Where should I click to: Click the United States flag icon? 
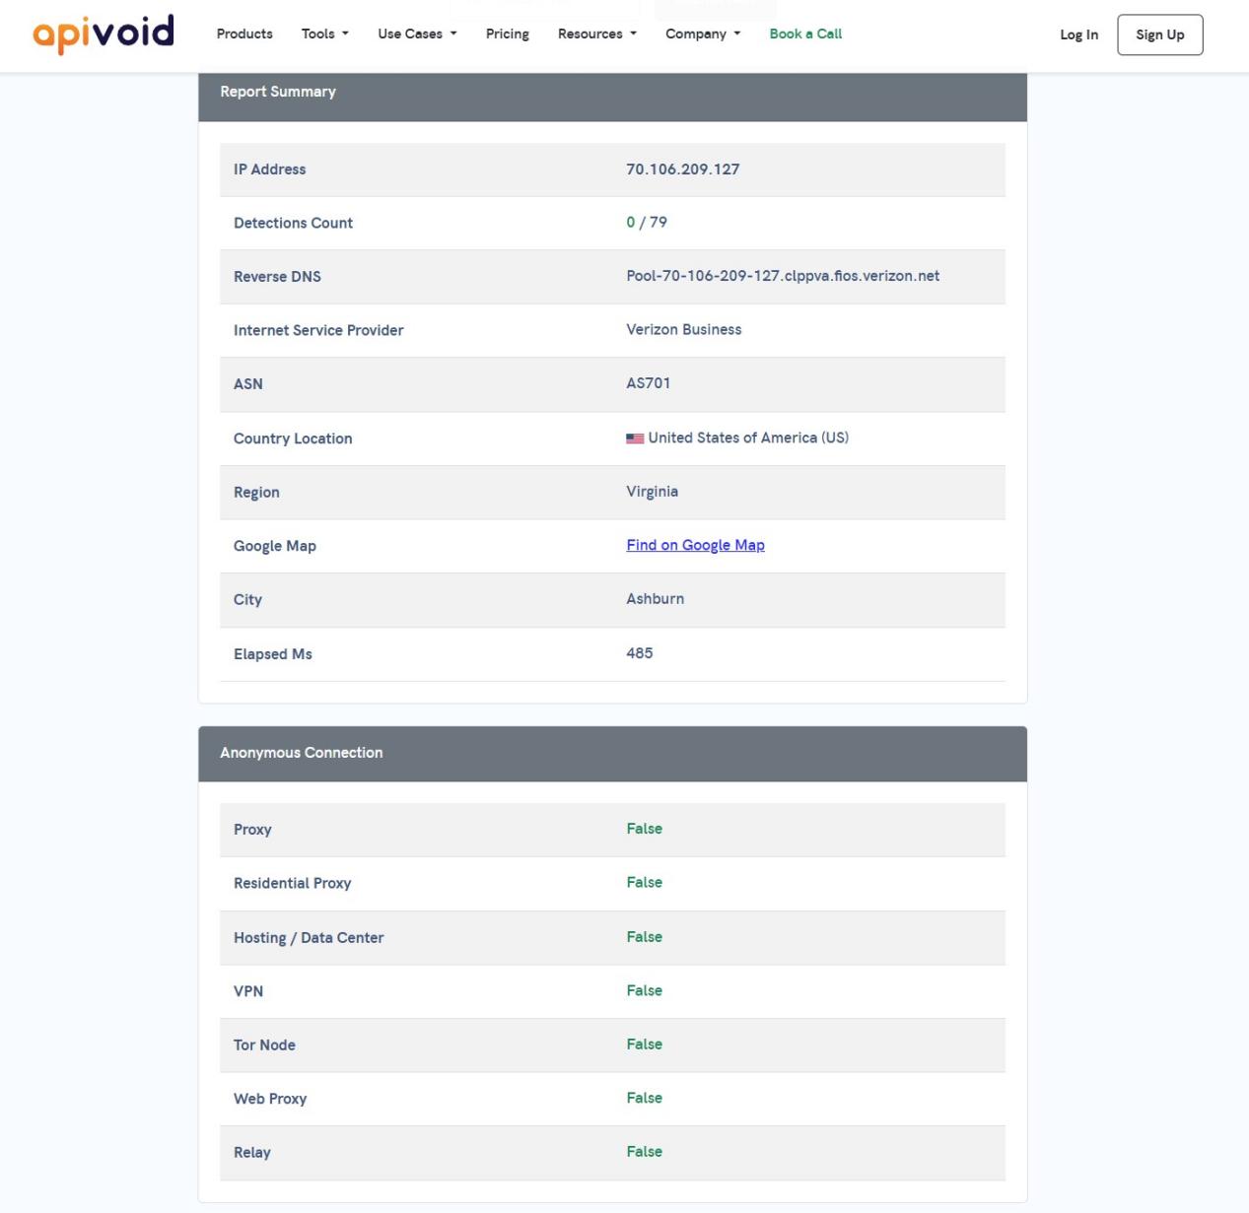click(x=635, y=438)
